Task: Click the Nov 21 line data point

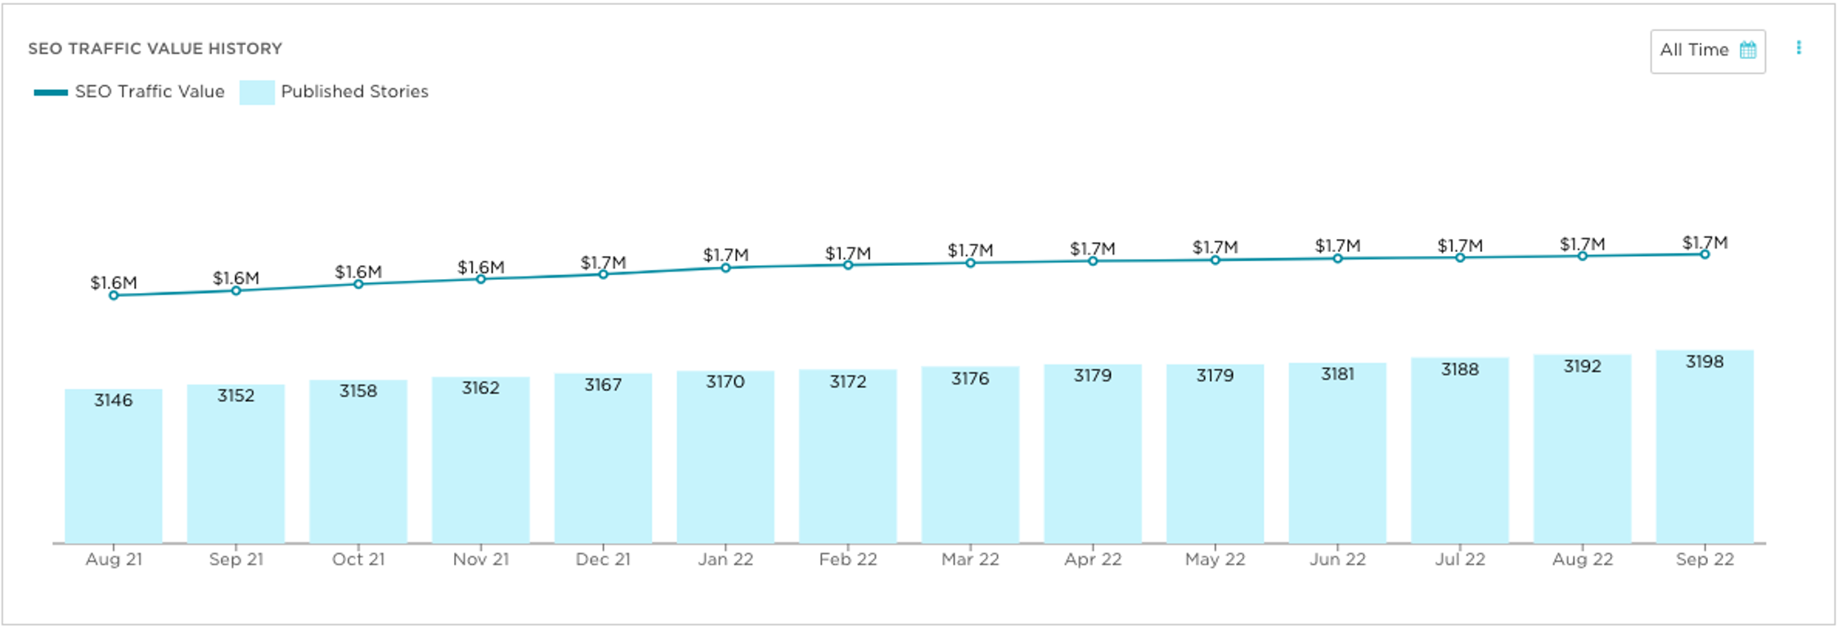Action: click(x=481, y=279)
